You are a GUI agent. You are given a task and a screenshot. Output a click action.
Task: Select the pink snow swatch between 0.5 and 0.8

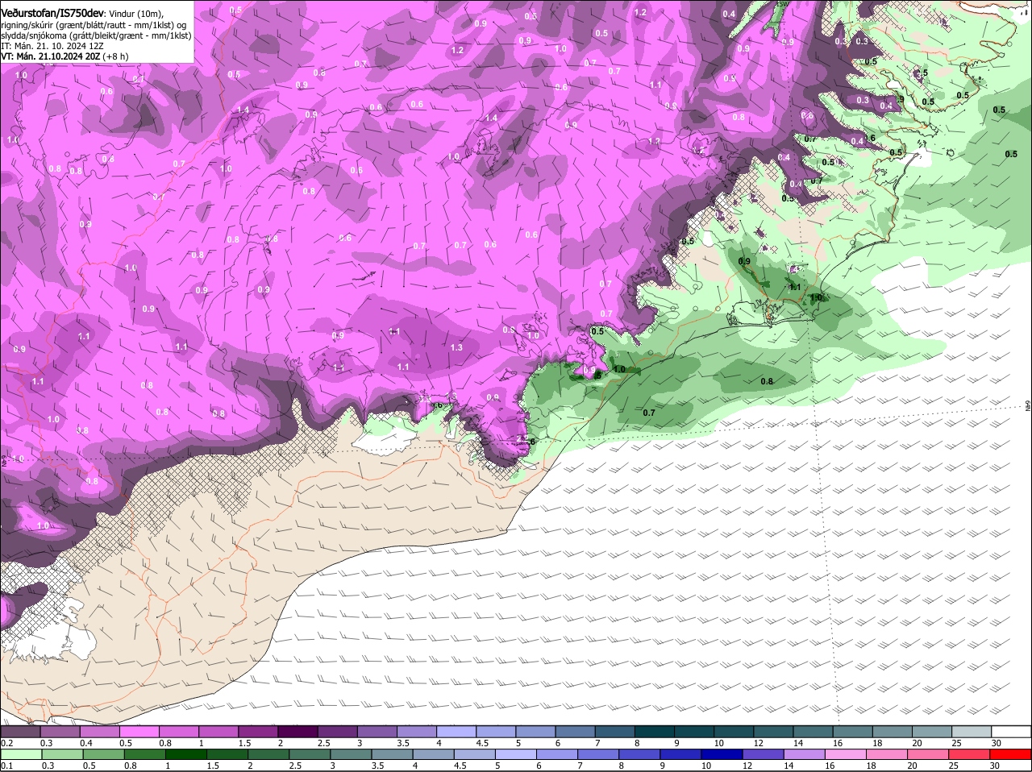pos(139,732)
